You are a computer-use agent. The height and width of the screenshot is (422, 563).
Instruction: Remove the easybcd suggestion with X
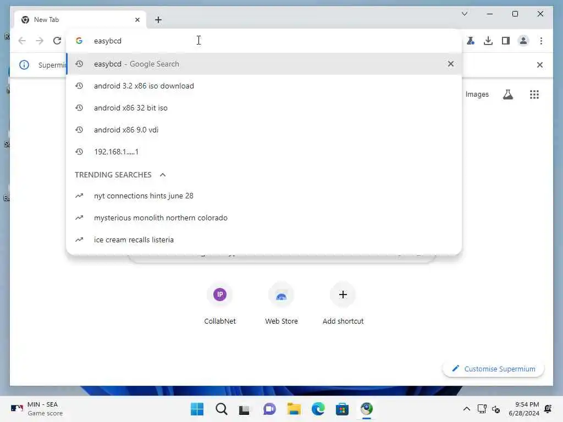(451, 64)
